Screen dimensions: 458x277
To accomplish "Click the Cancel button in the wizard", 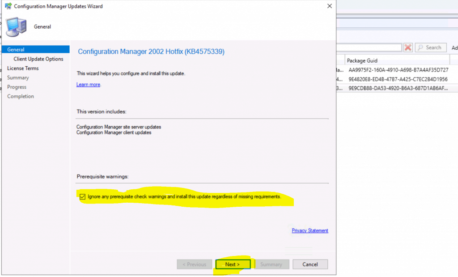I will [310, 264].
